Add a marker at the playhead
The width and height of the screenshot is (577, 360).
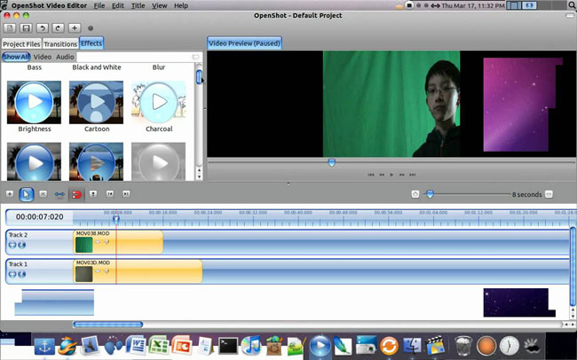pos(93,194)
